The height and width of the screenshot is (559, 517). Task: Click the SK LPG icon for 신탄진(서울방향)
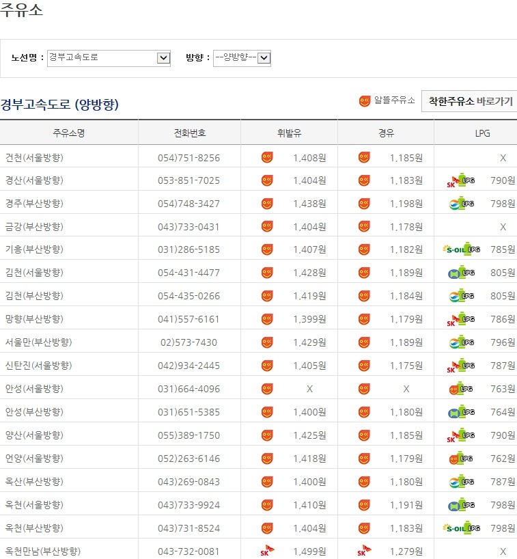coord(461,366)
